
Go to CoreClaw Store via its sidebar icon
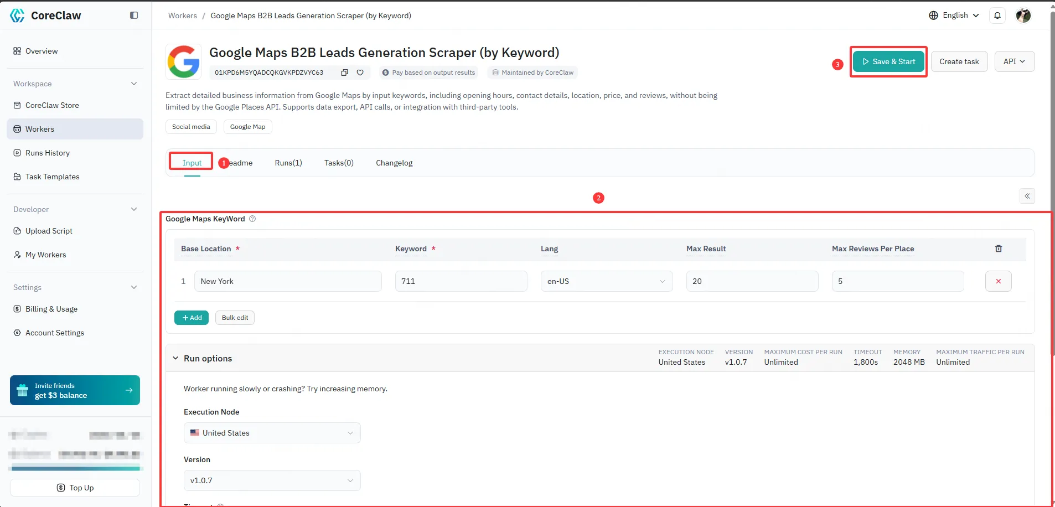[17, 105]
